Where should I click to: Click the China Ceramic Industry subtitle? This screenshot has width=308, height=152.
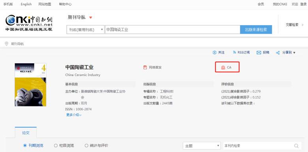(83, 75)
